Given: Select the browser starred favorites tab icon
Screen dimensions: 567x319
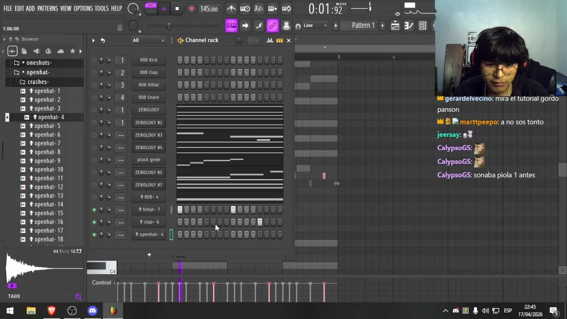Looking at the screenshot, I should point(73,51).
